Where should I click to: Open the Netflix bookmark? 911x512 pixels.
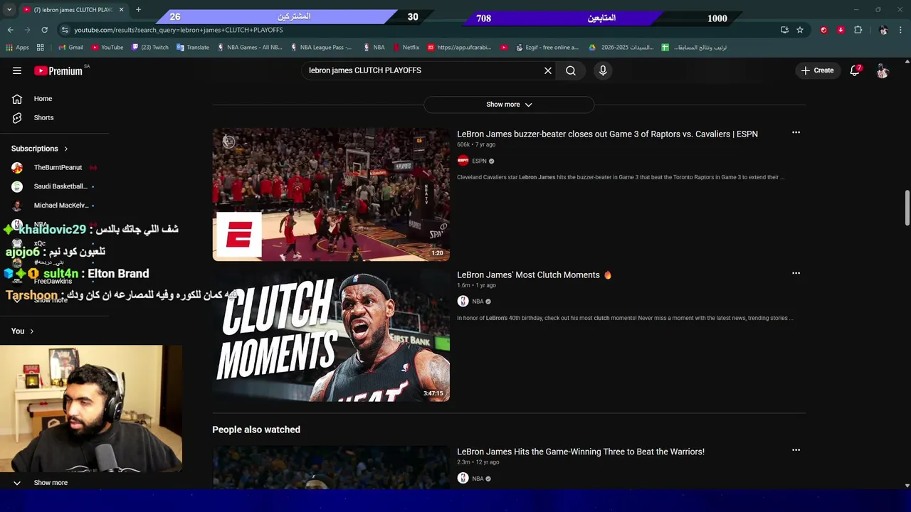(x=405, y=48)
